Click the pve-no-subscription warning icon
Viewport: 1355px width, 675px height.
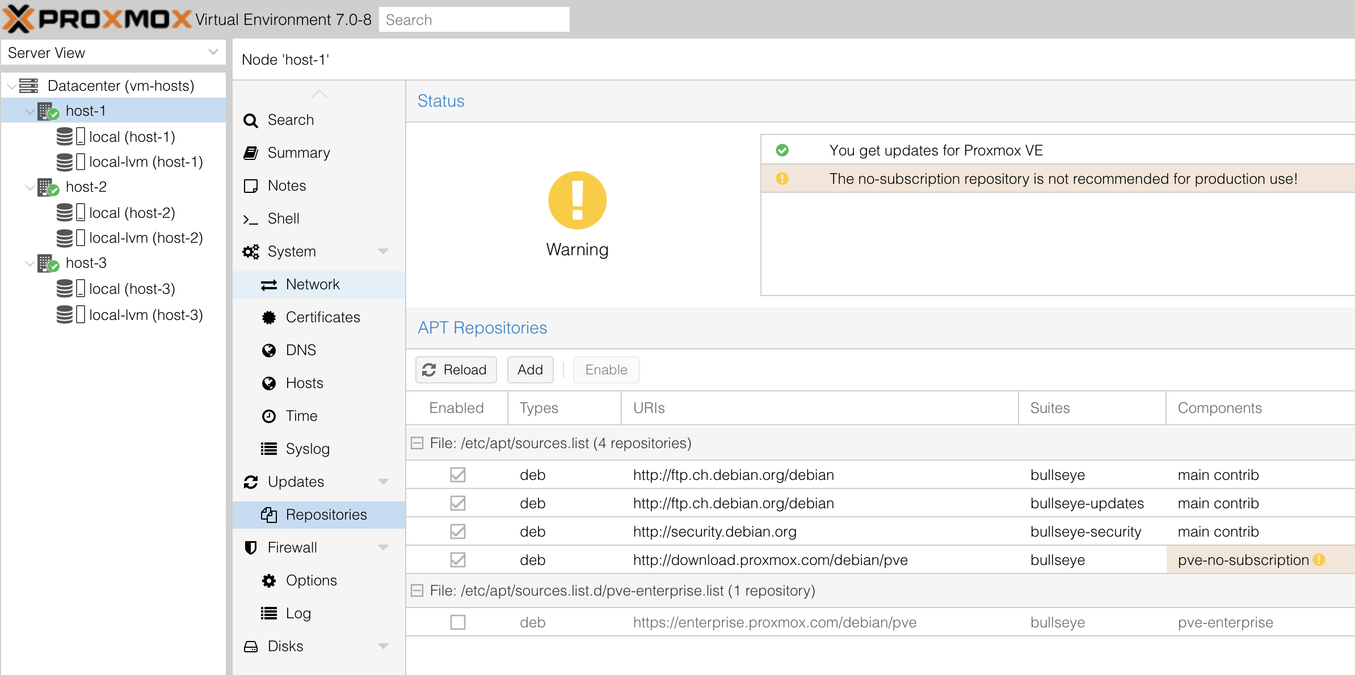pyautogui.click(x=1319, y=560)
